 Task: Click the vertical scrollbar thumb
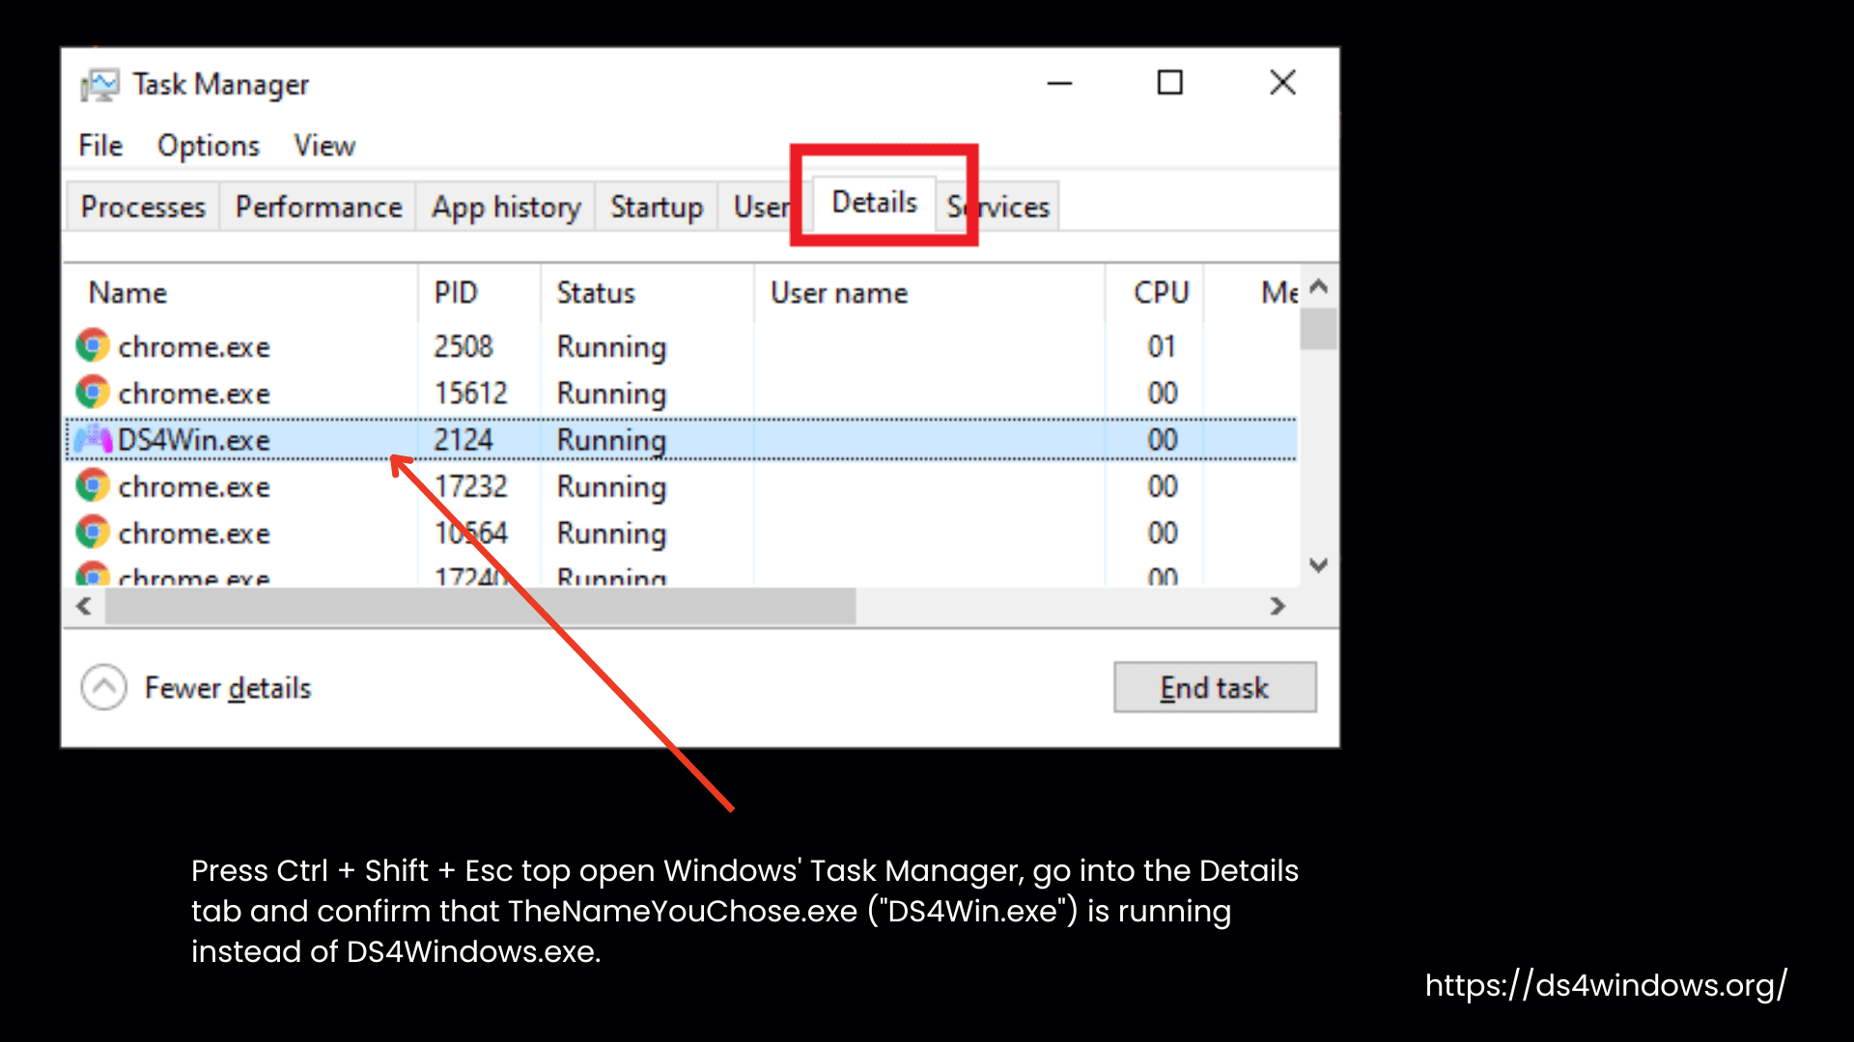coord(1319,329)
